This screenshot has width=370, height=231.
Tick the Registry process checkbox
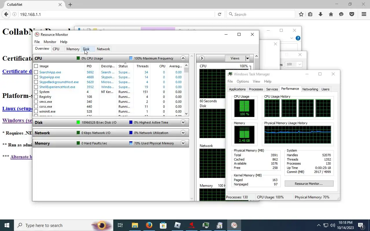click(x=36, y=97)
